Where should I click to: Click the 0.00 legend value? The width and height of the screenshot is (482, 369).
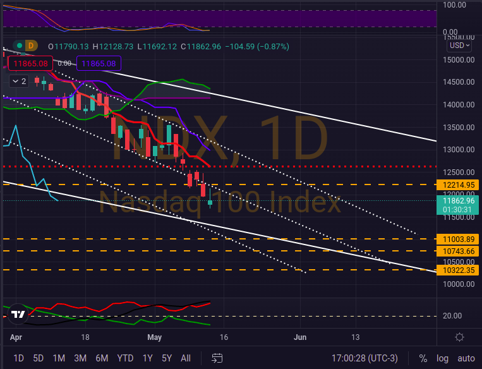click(64, 63)
